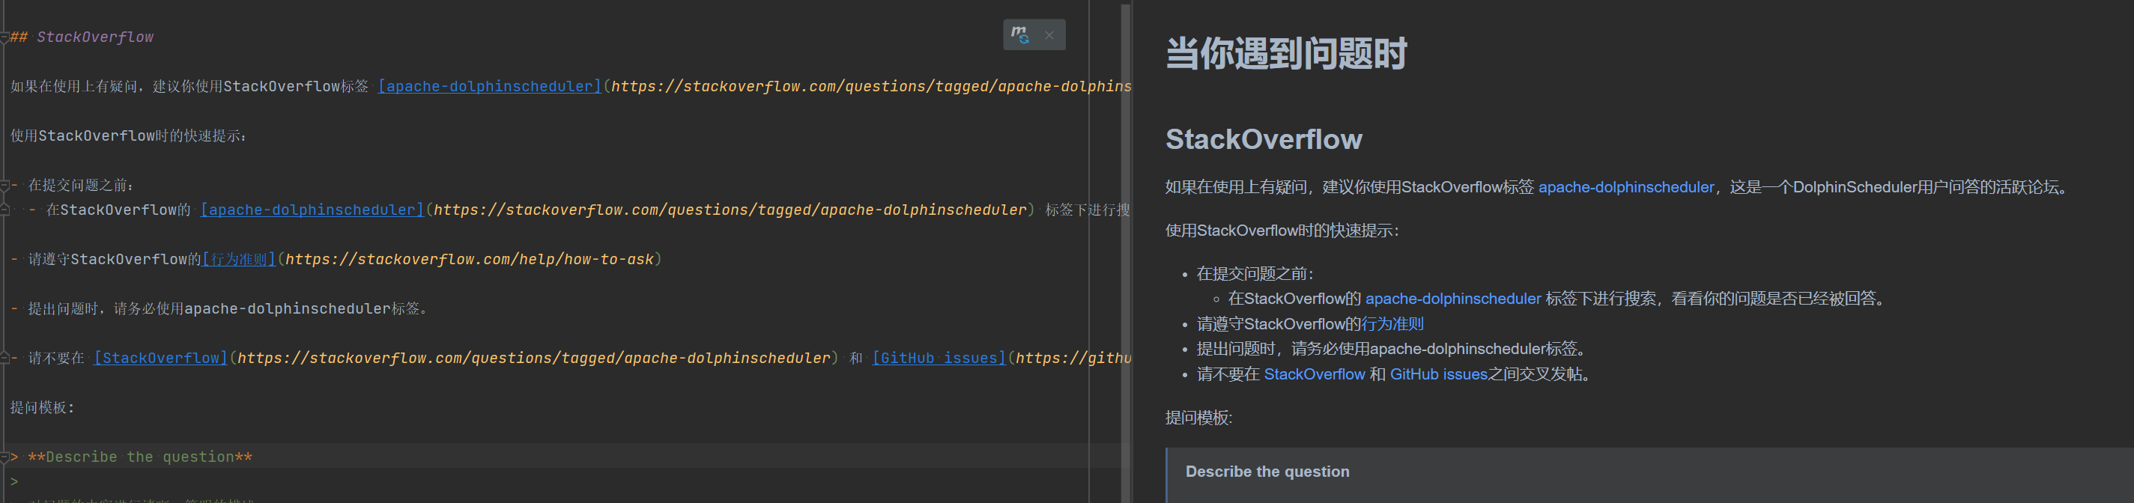Viewport: 2134px width, 503px height.
Task: Open the [GitHub issues] link in editor
Action: [x=939, y=359]
